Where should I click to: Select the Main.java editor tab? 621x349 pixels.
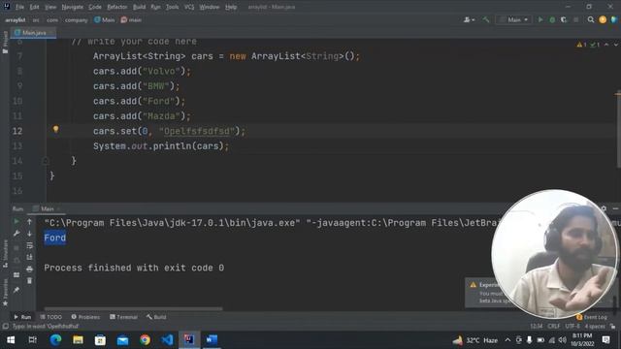34,33
